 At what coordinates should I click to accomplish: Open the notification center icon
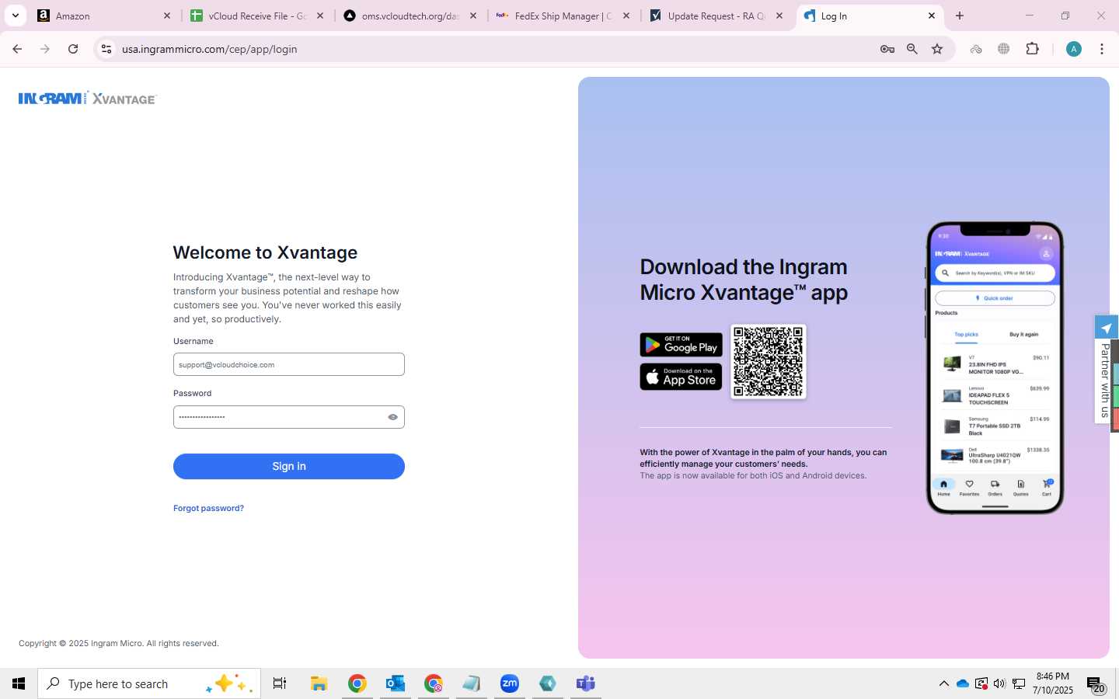point(1096,684)
